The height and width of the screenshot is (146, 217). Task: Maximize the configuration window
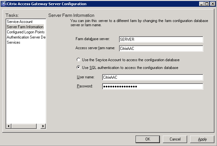(207, 4)
